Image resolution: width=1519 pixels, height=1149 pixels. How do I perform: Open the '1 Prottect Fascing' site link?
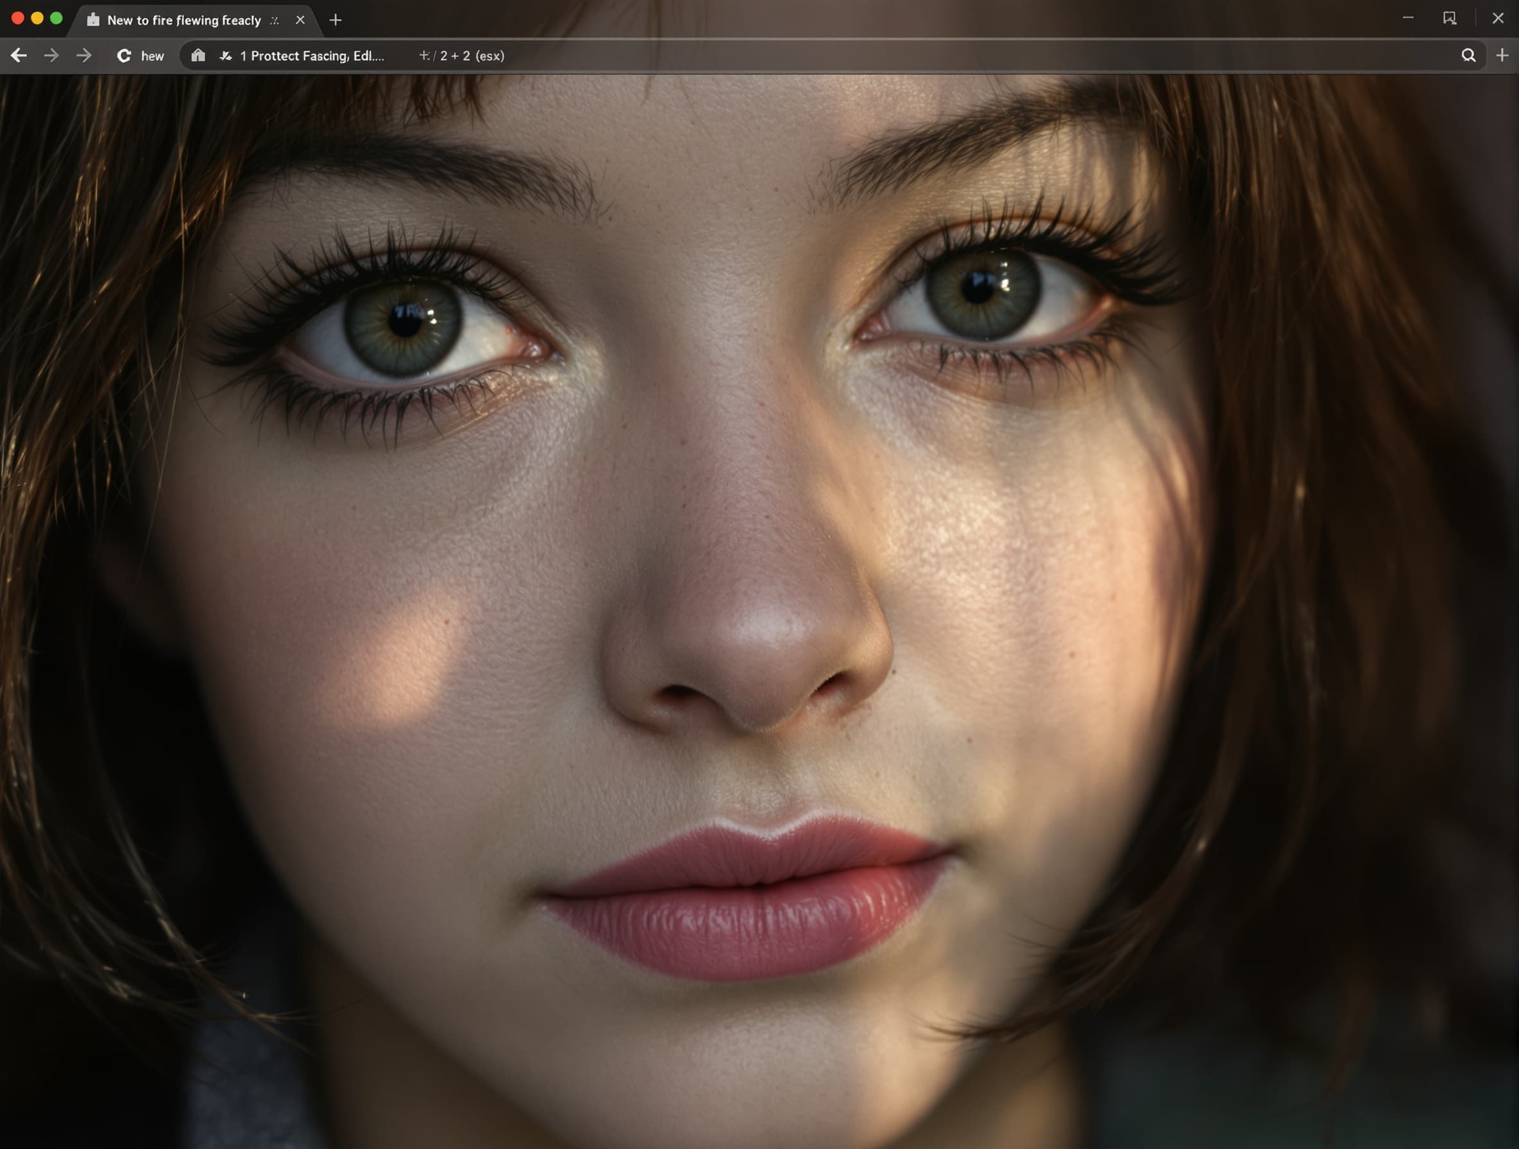coord(312,56)
